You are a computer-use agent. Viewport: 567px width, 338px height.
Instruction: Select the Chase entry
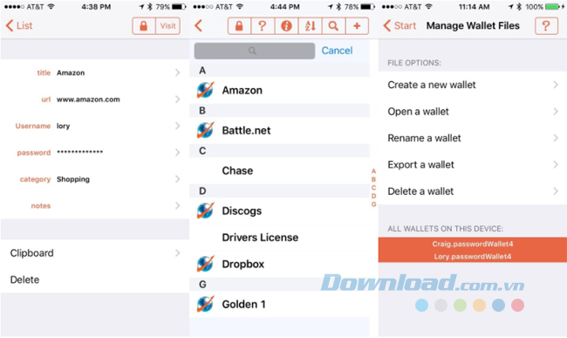coord(279,170)
